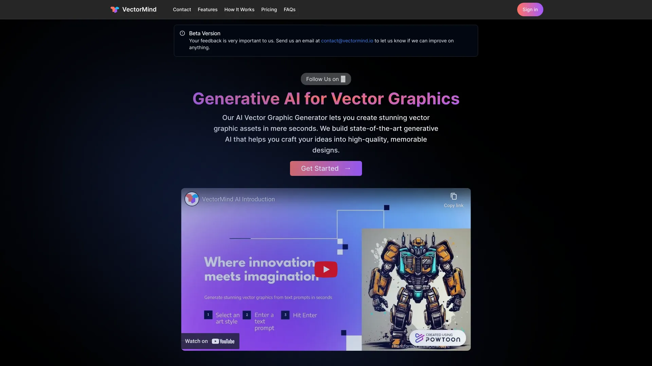This screenshot has height=366, width=652.
Task: Click the Powtoon watermark icon
Action: (419, 338)
